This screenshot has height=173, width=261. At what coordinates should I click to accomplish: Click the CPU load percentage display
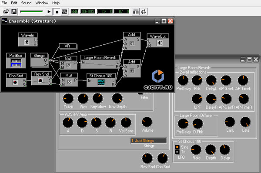(88, 11)
